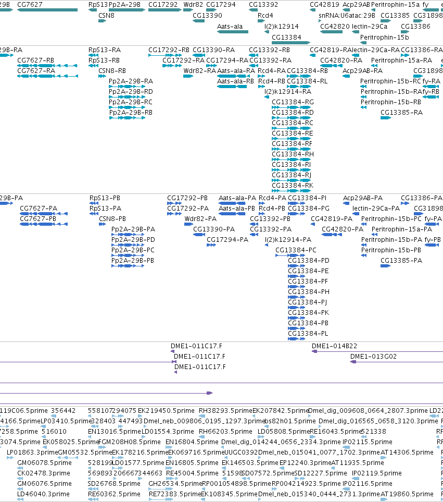Click the Pp2A-29B-RC transcript label
Image resolution: width=443 pixels, height=502 pixels.
(x=131, y=102)
